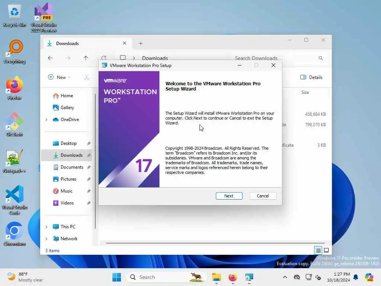Close the Downloads tab in Explorer
381x286 pixels.
coord(124,43)
